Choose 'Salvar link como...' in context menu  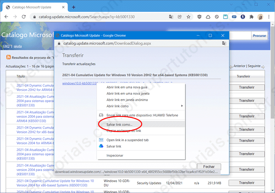pos(119,125)
